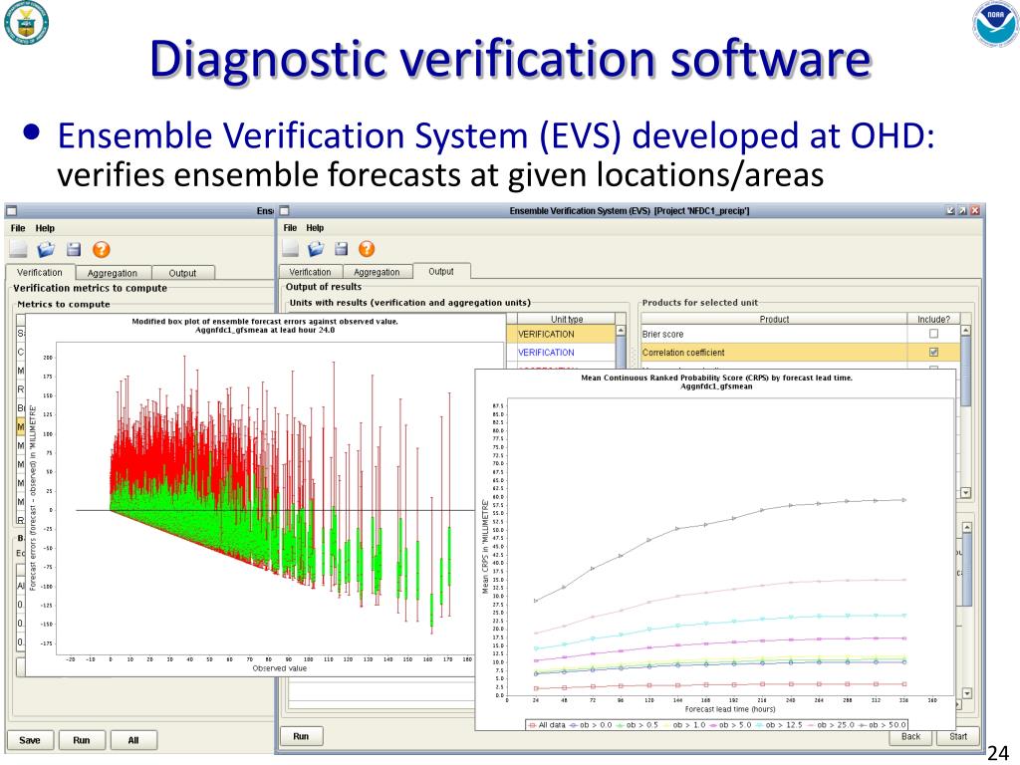Image resolution: width=1020 pixels, height=765 pixels.
Task: Click the NOAA logo on the slide
Action: [995, 24]
